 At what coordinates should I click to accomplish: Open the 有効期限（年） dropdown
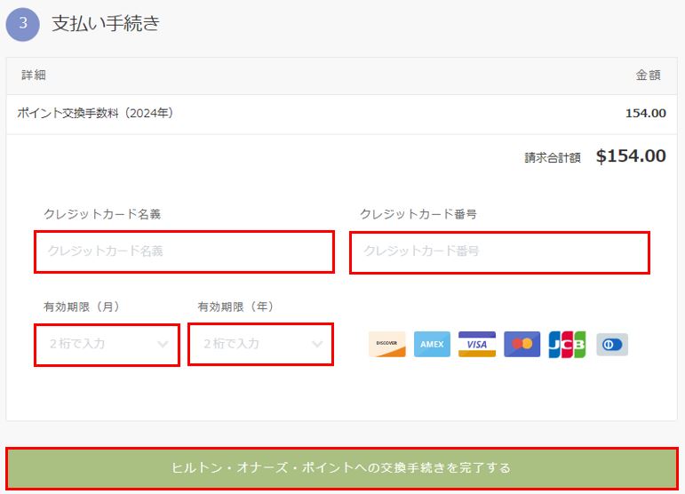tap(261, 344)
